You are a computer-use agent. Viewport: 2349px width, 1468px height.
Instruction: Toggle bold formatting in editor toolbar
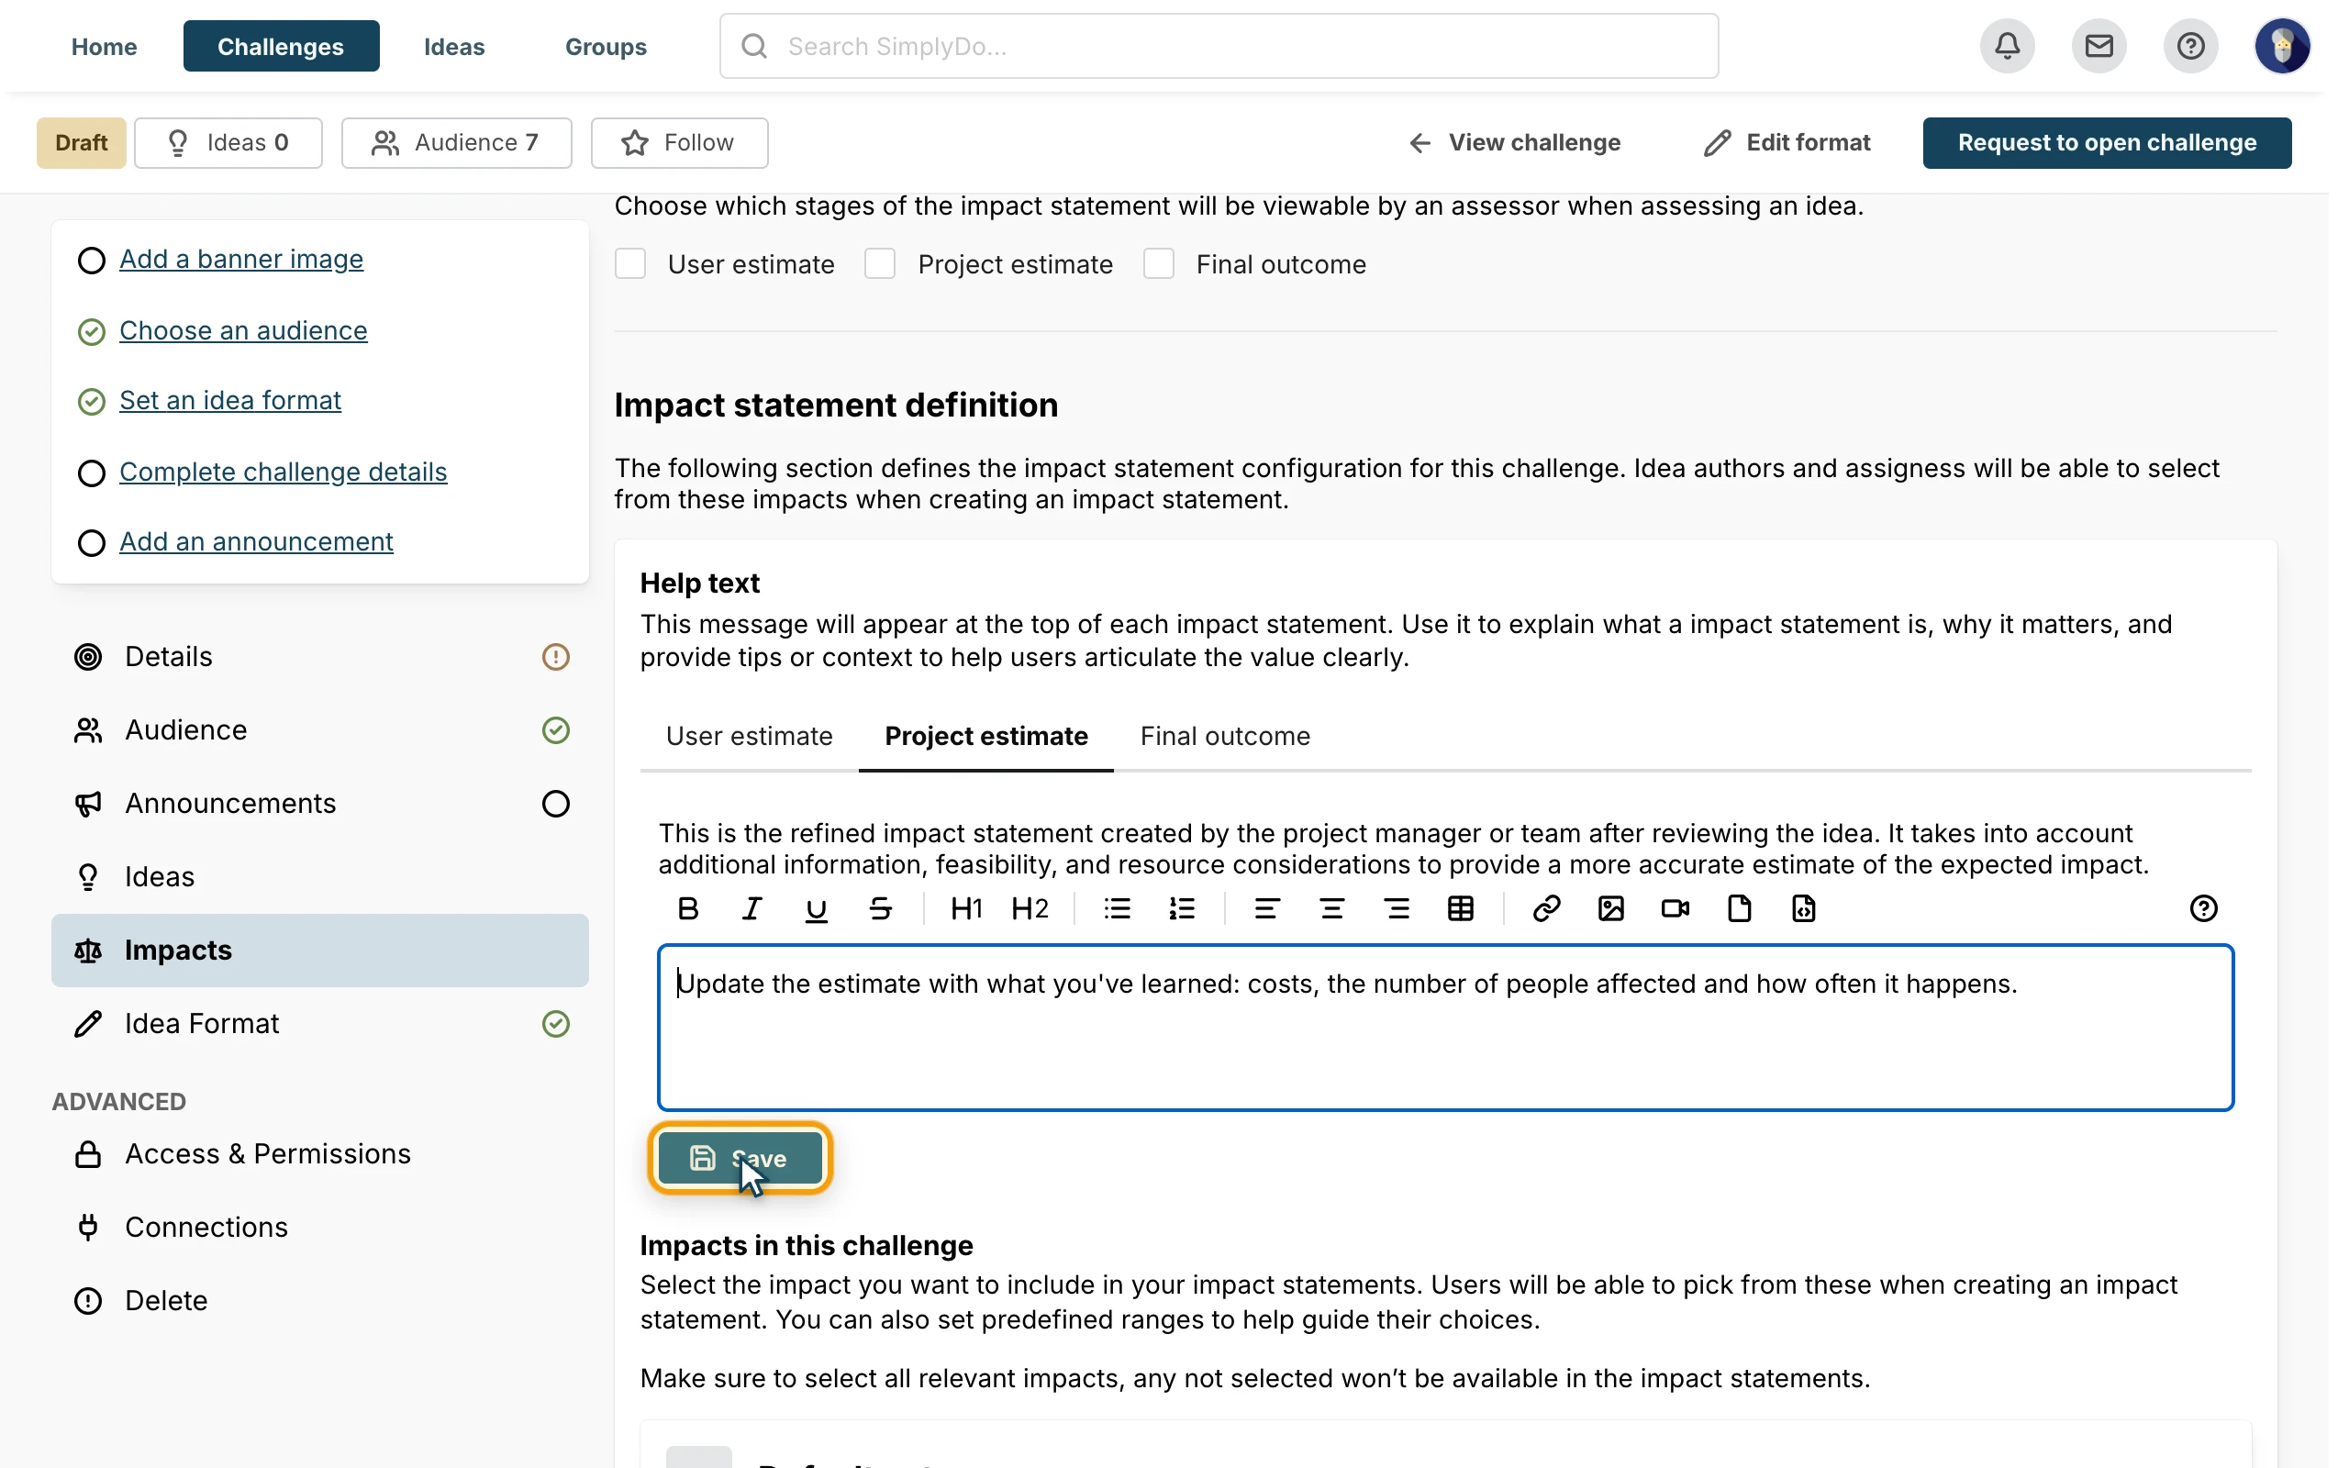click(x=688, y=908)
